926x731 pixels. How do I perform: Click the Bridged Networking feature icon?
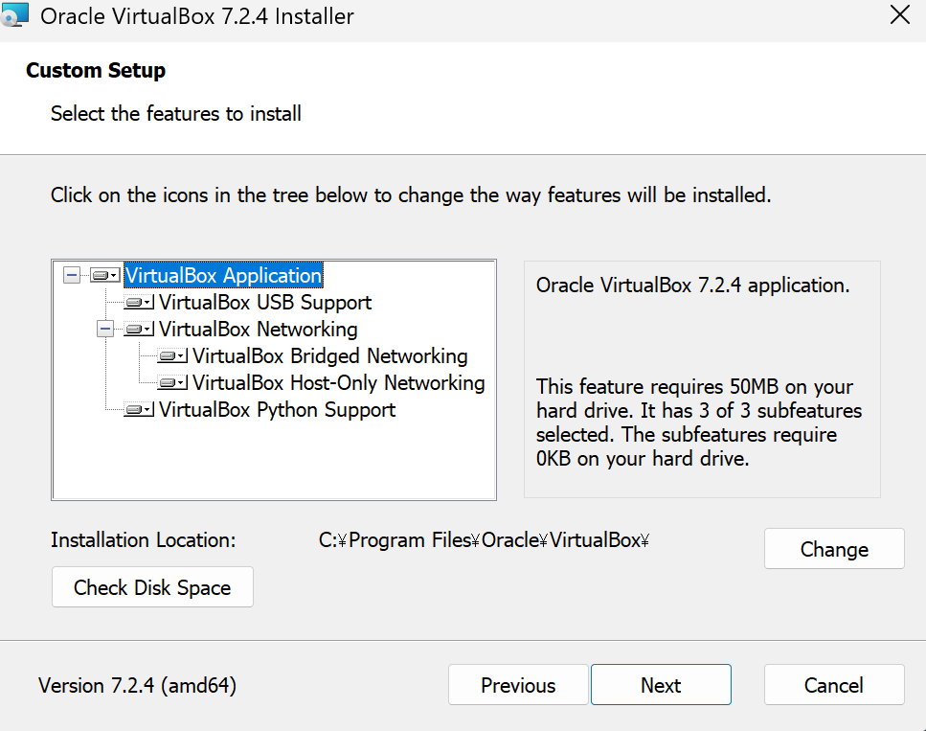click(171, 356)
